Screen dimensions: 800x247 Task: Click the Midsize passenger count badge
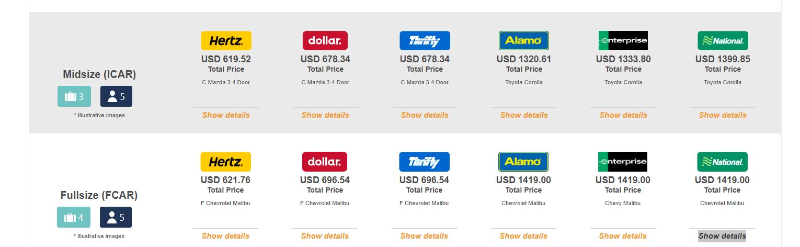point(116,96)
